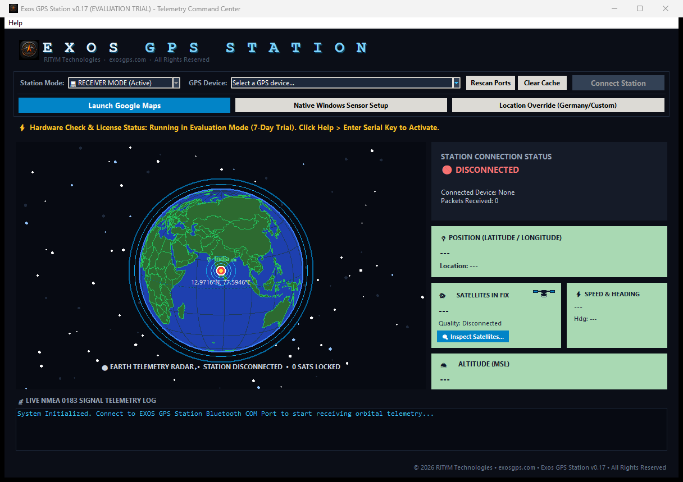Open the Station Mode combo box showing RECEIVER MODE
The image size is (683, 482).
124,83
